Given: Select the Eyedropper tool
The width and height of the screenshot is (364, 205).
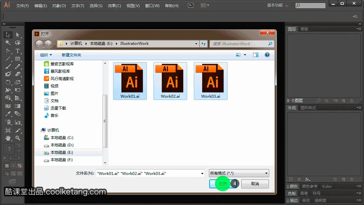Looking at the screenshot, I should point(8,114).
